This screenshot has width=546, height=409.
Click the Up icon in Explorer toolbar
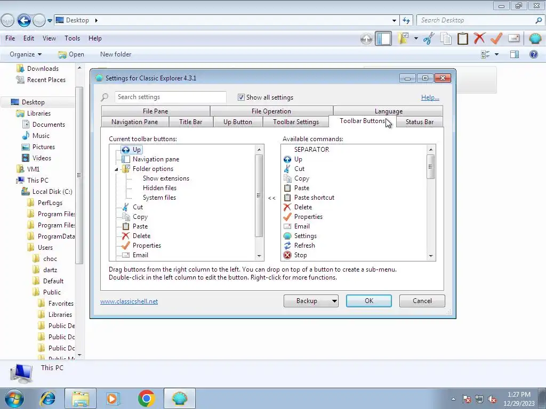tap(366, 38)
